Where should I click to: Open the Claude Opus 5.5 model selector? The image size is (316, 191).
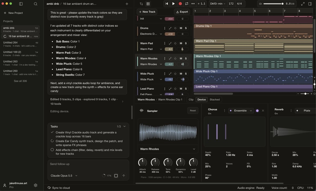[x=64, y=176]
